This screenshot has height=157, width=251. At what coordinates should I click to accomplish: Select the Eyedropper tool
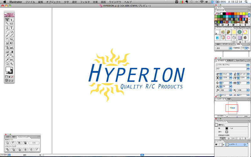[x=7, y=56]
